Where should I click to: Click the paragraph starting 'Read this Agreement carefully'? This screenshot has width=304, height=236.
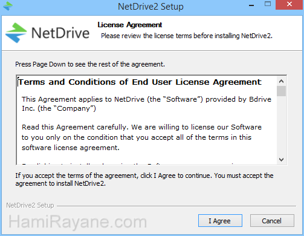point(141,137)
